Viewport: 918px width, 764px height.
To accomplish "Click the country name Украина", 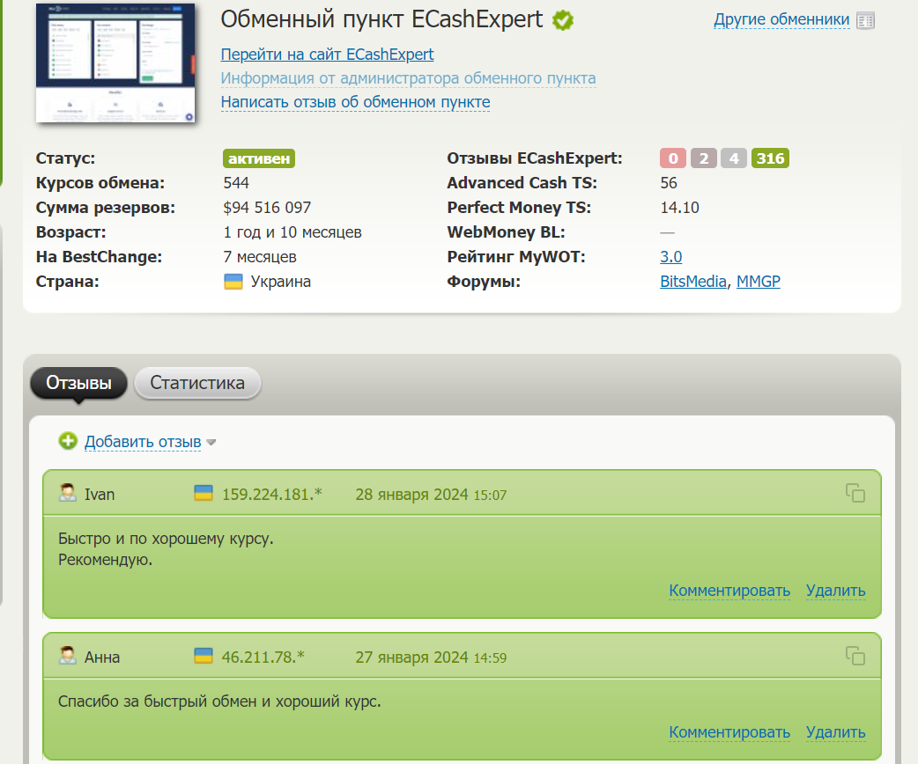I will click(280, 282).
